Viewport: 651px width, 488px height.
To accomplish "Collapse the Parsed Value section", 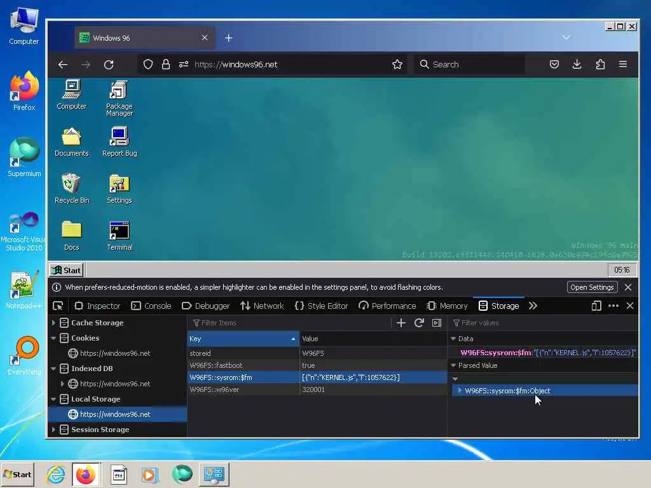I will pos(453,365).
